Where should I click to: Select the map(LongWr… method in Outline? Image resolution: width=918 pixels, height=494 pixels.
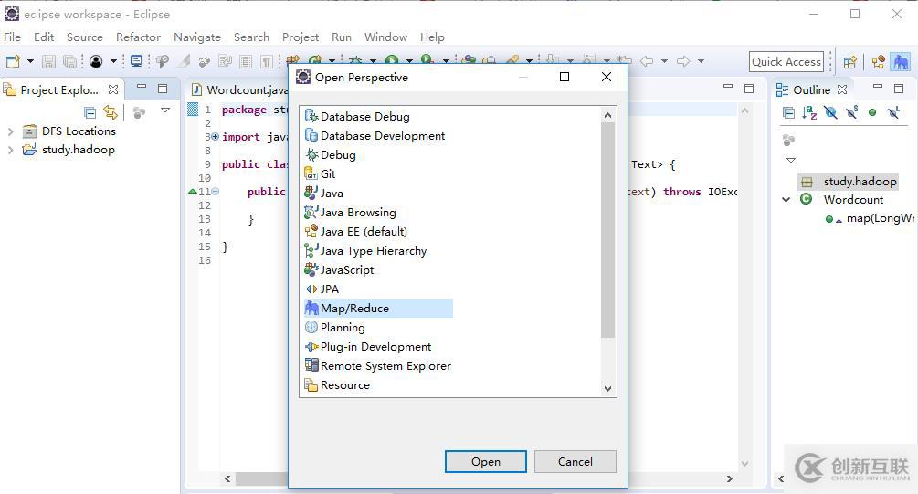880,218
